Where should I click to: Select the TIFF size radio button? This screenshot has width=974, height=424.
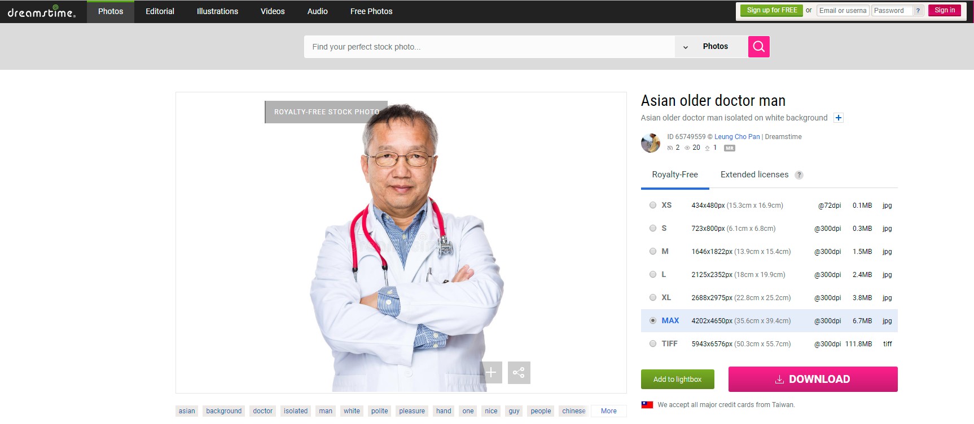[x=653, y=344]
